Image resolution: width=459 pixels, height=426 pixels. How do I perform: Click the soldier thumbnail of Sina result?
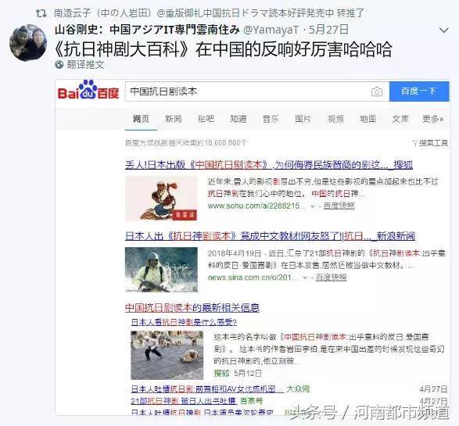tap(161, 270)
